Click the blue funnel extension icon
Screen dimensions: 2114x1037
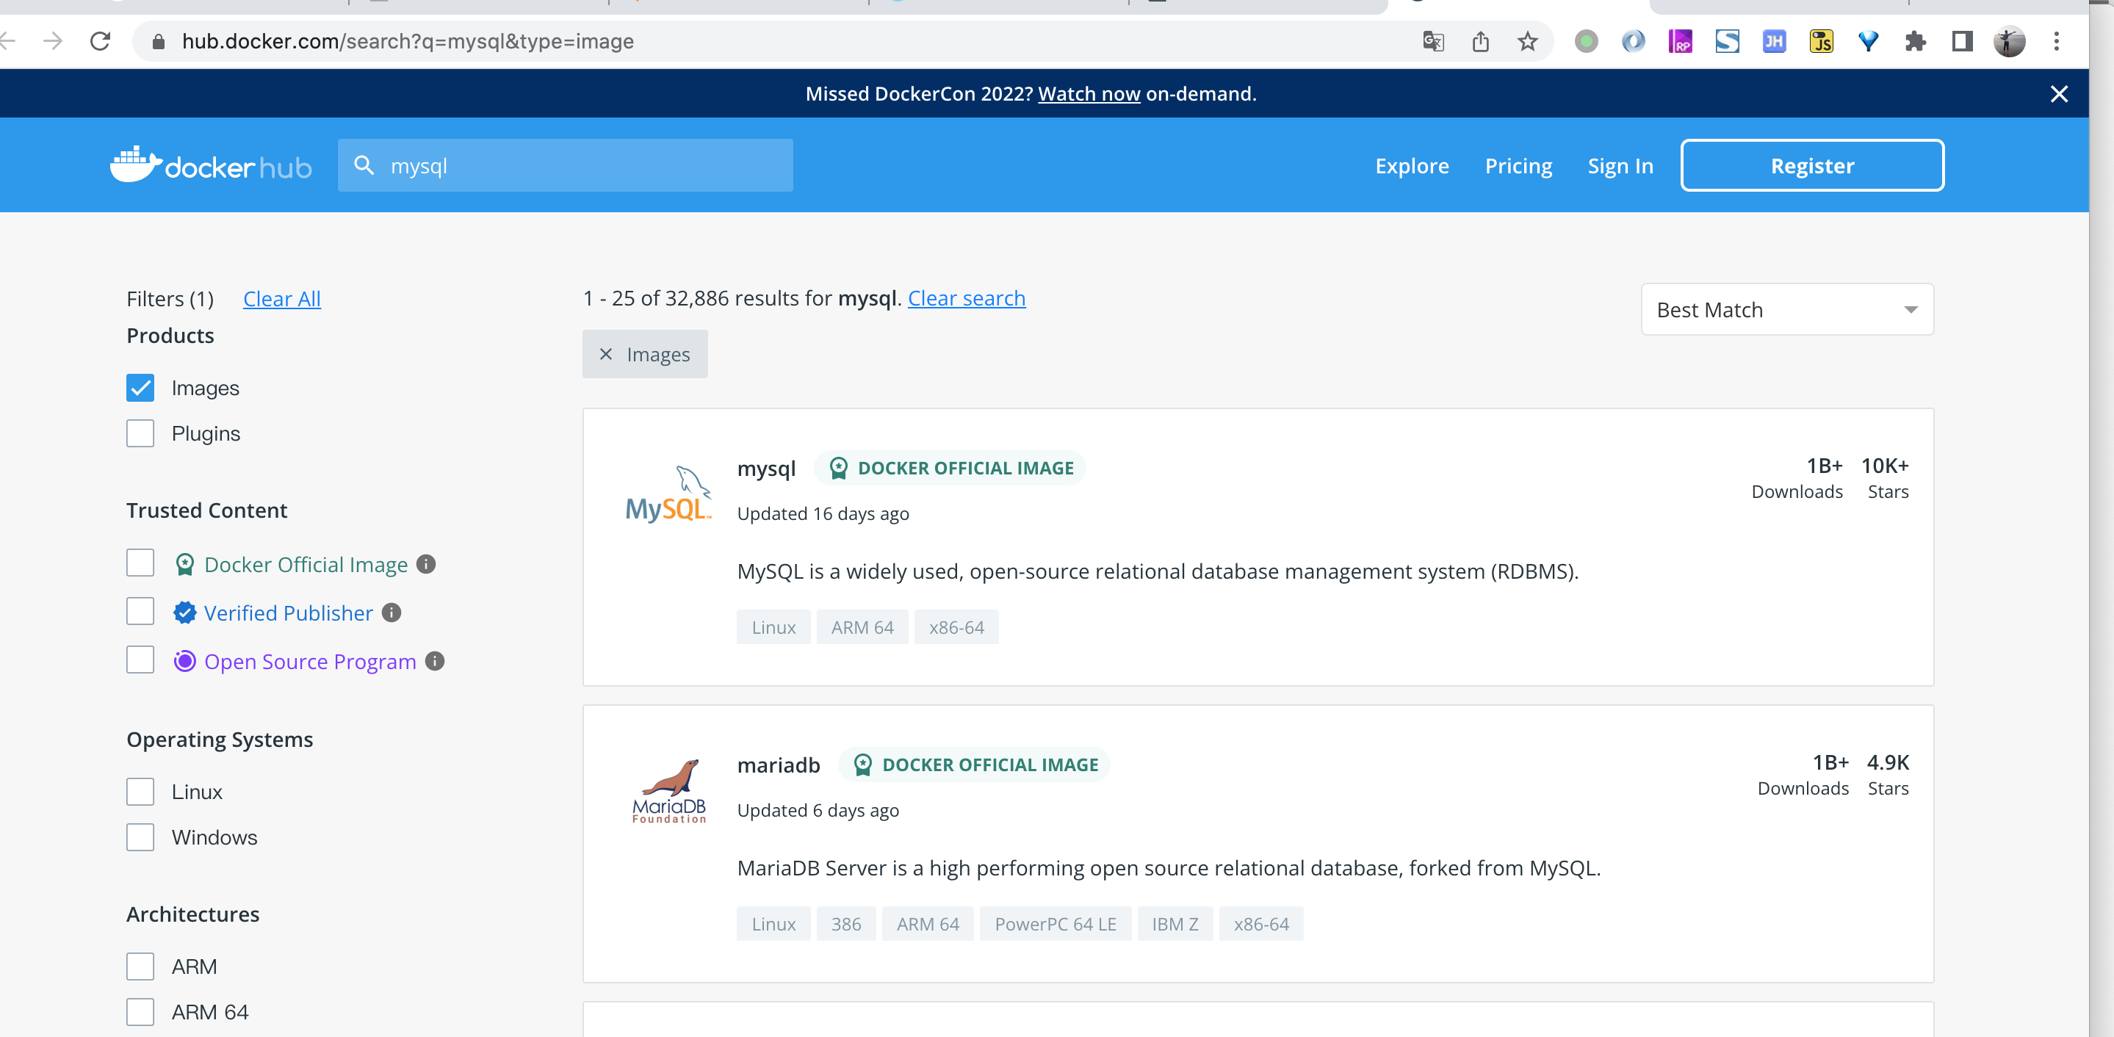click(x=1869, y=41)
